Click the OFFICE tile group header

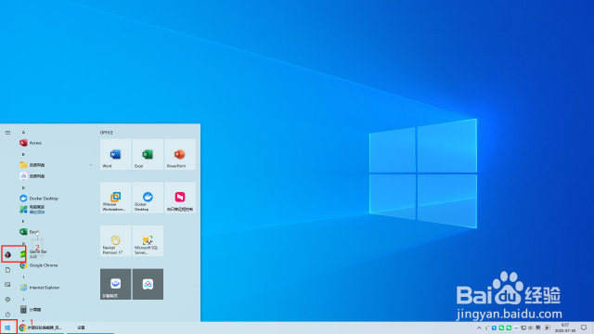[x=107, y=133]
